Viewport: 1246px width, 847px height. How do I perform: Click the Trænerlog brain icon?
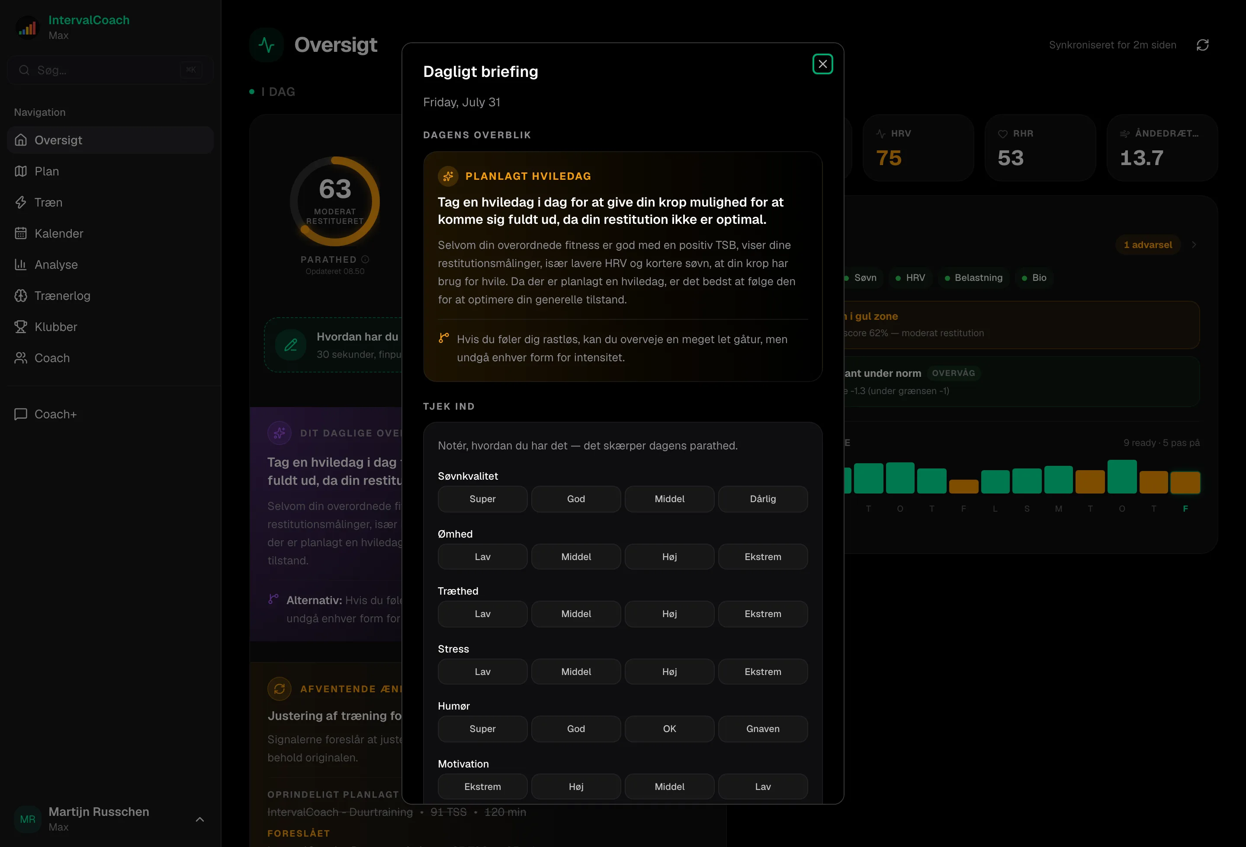click(x=21, y=296)
